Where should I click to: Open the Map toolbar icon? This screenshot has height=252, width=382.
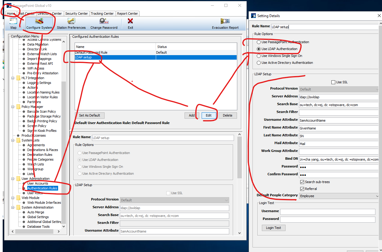[13, 24]
